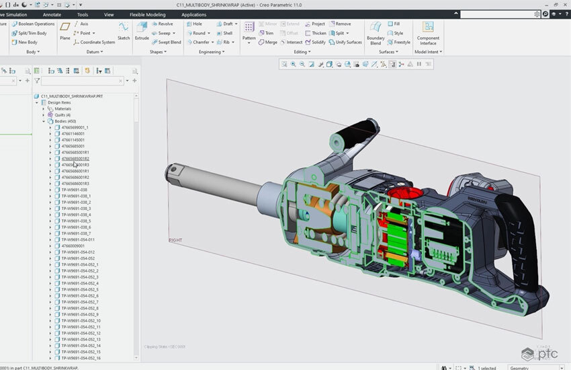The image size is (571, 370).
Task: Click the Merge tool
Action: tap(267, 42)
